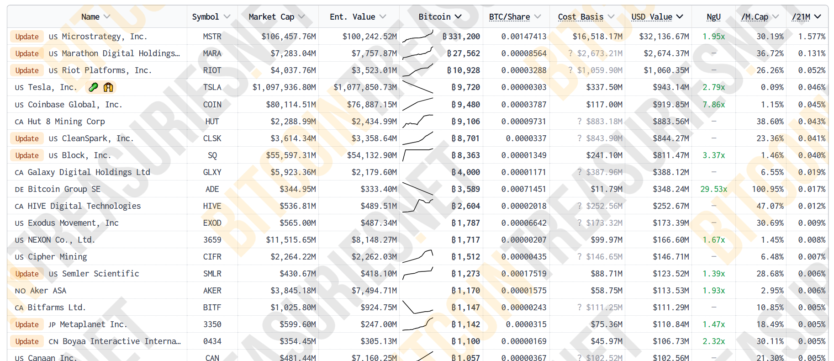
Task: Click Update button for CleanSpark, Inc.
Action: coord(27,138)
